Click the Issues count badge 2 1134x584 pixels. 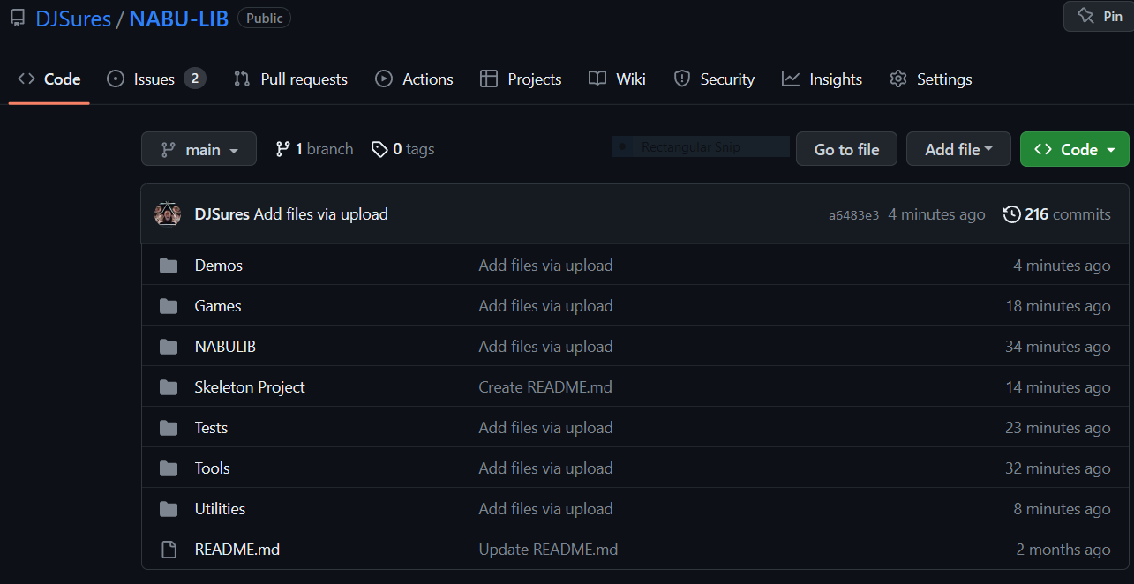pos(195,79)
